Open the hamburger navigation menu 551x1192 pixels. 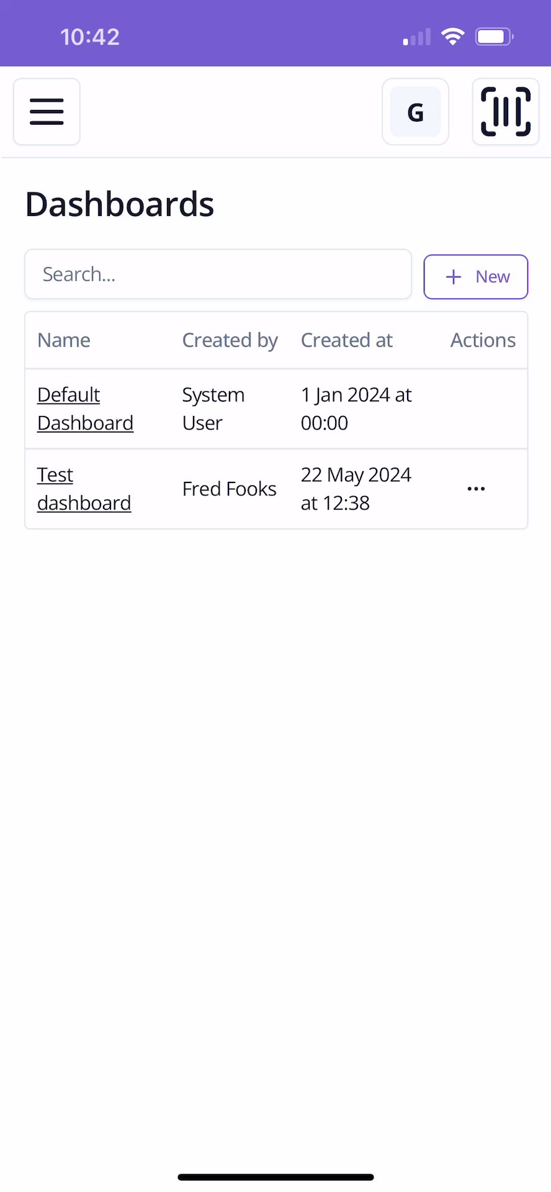[x=47, y=112]
